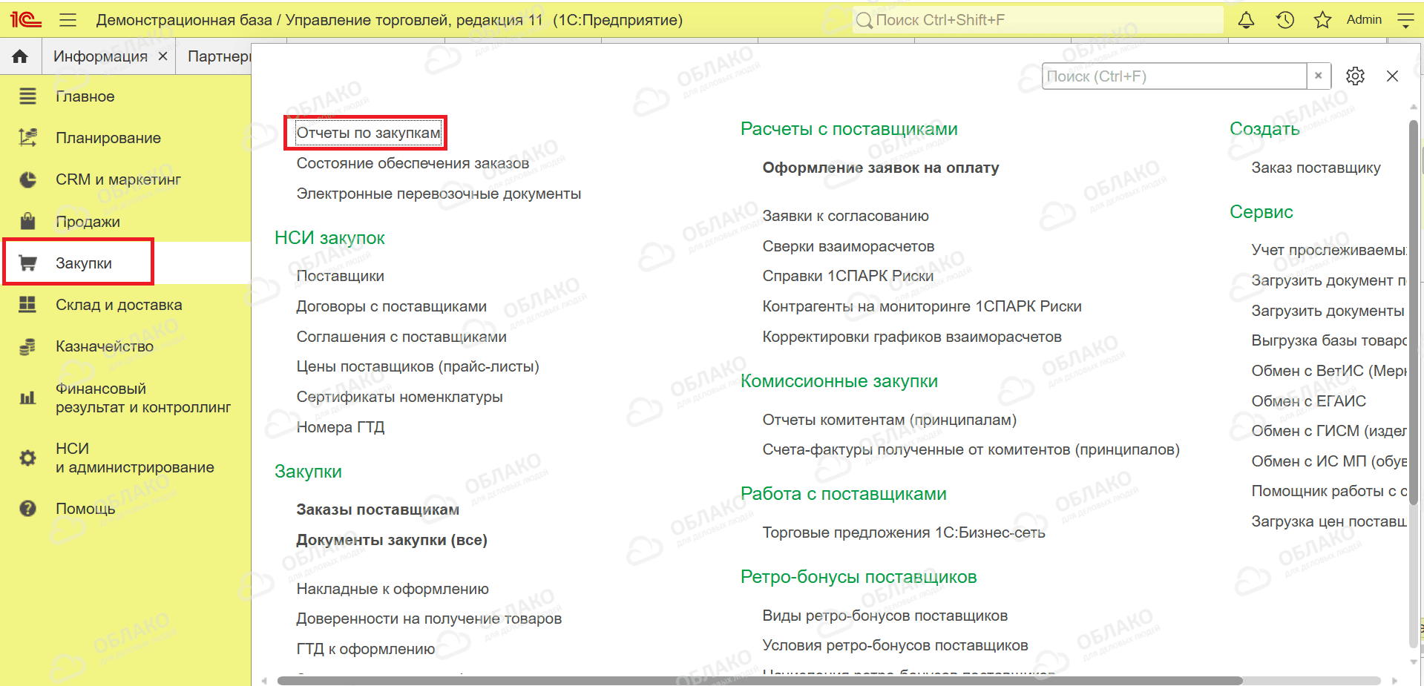This screenshot has height=686, width=1424.
Task: Open Электронные перевозочные документы
Action: pyautogui.click(x=439, y=194)
